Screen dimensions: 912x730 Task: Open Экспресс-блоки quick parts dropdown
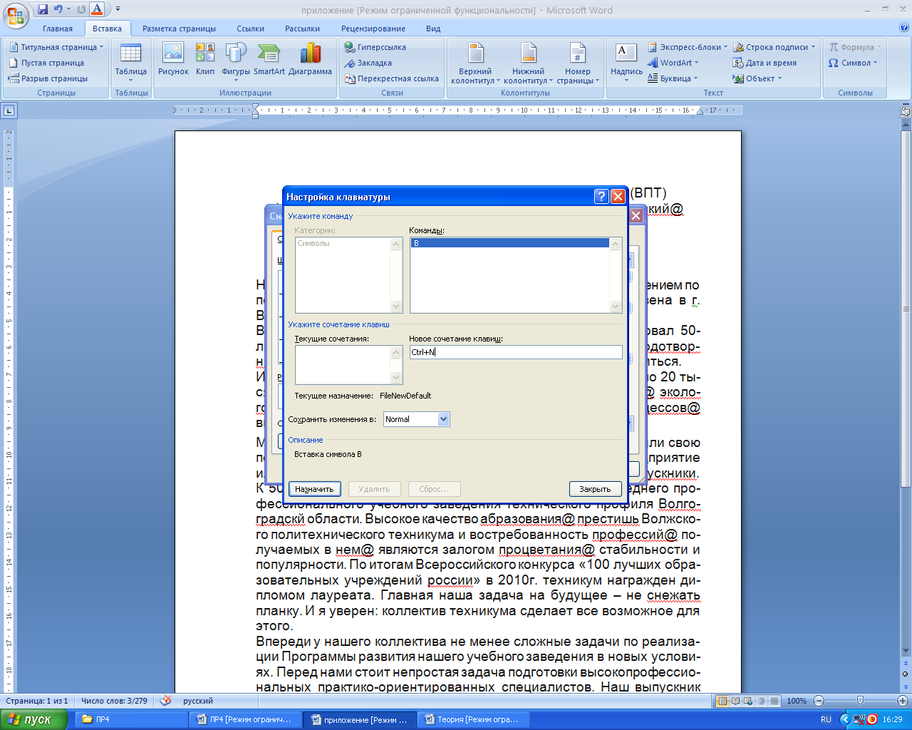point(688,47)
